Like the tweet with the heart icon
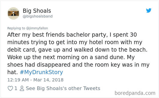Viewport: 159px width, 98px height. pos(10,88)
